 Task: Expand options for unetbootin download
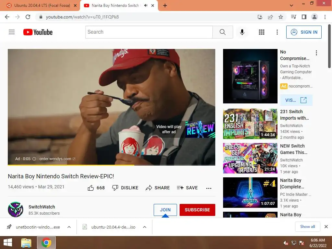(x=69, y=227)
